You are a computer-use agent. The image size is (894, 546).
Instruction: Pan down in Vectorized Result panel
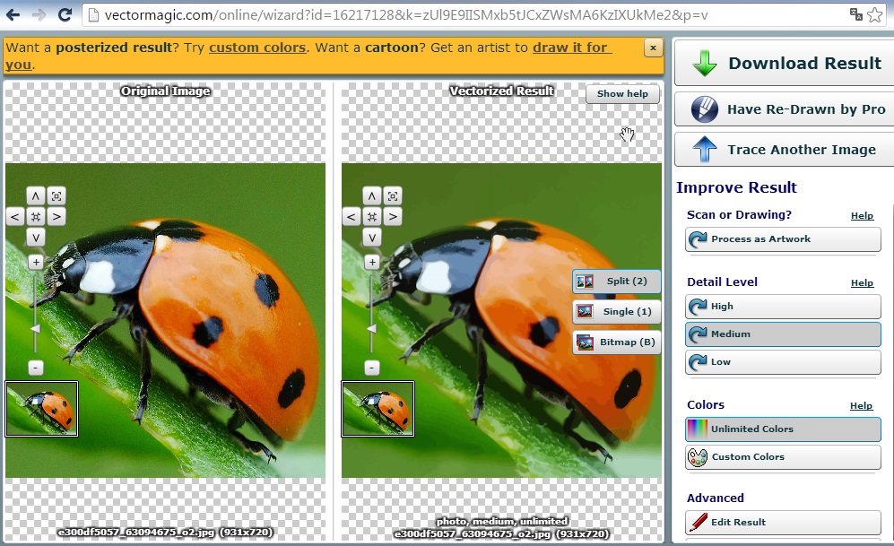(372, 238)
